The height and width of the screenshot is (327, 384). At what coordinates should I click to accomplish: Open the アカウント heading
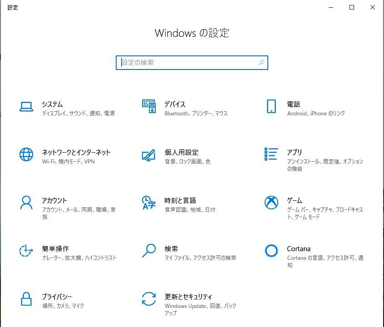click(x=54, y=200)
